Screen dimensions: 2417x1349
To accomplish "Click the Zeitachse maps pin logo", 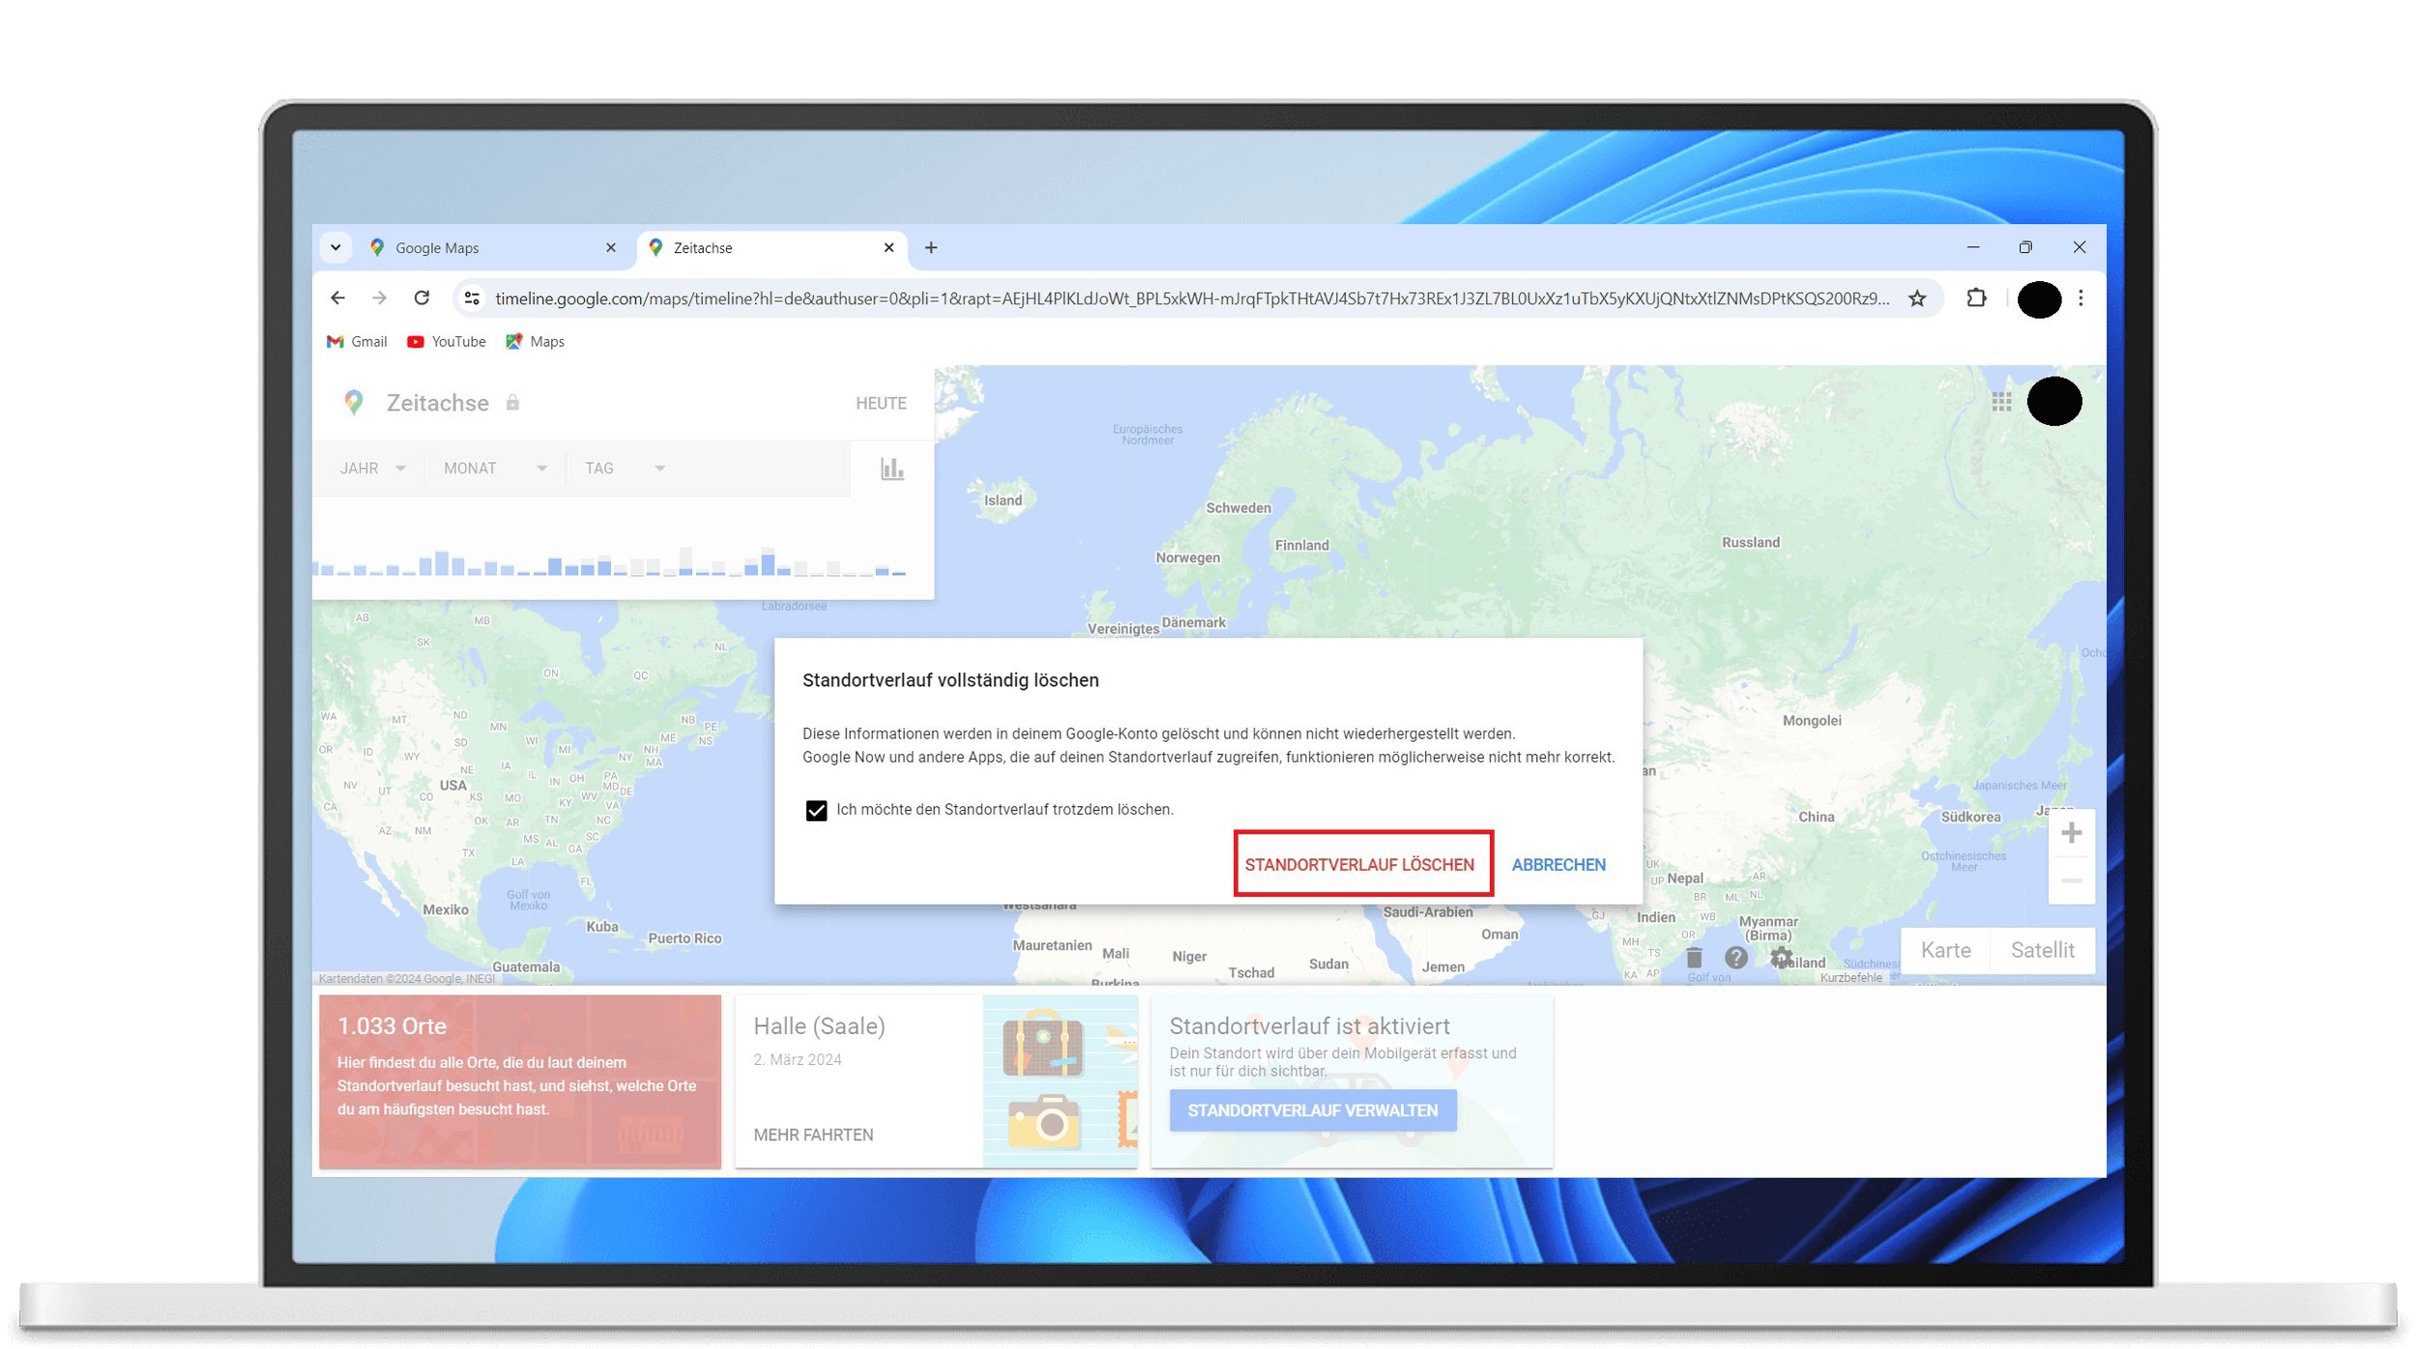I will click(354, 403).
